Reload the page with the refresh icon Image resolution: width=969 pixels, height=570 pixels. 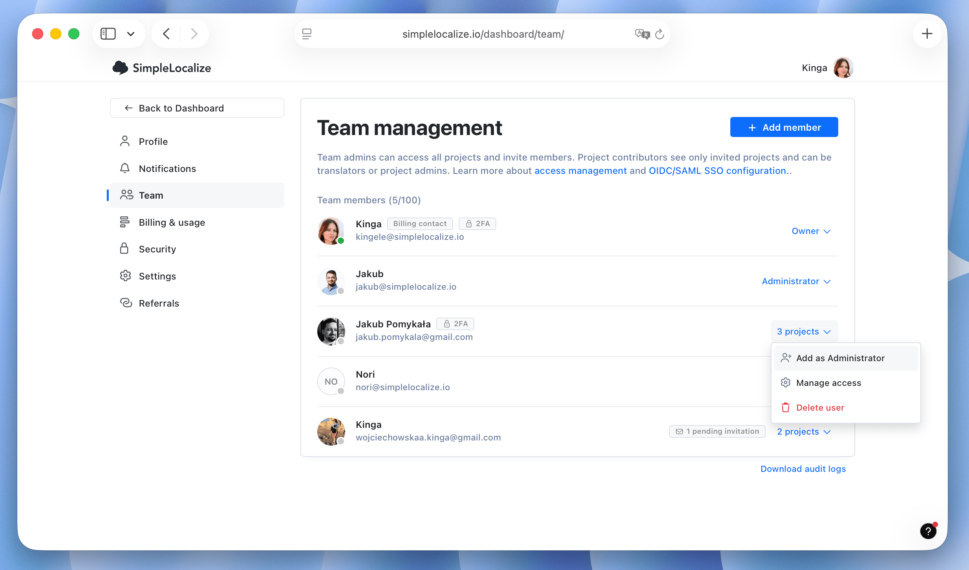[x=660, y=34]
